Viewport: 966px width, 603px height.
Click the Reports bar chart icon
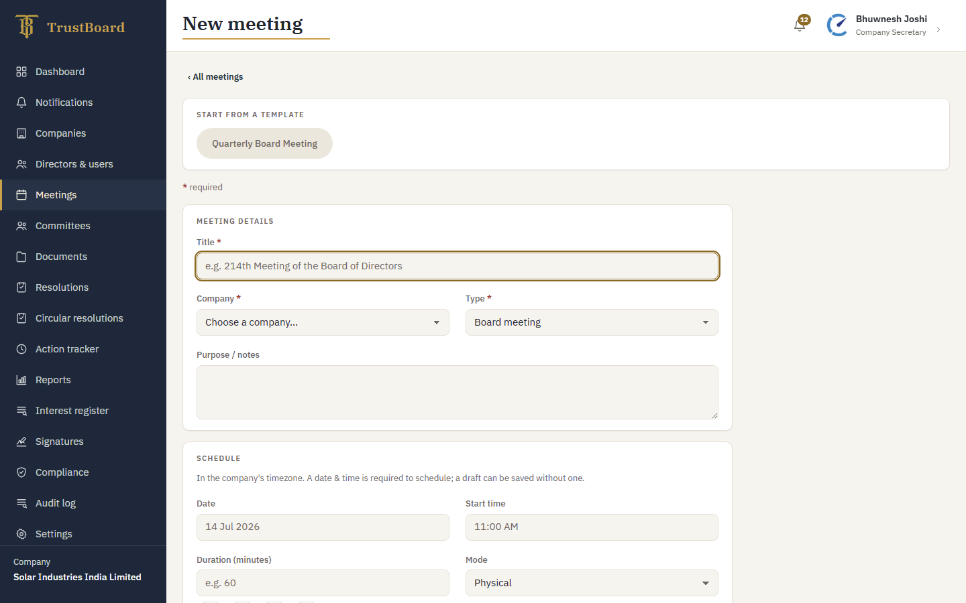(x=21, y=380)
